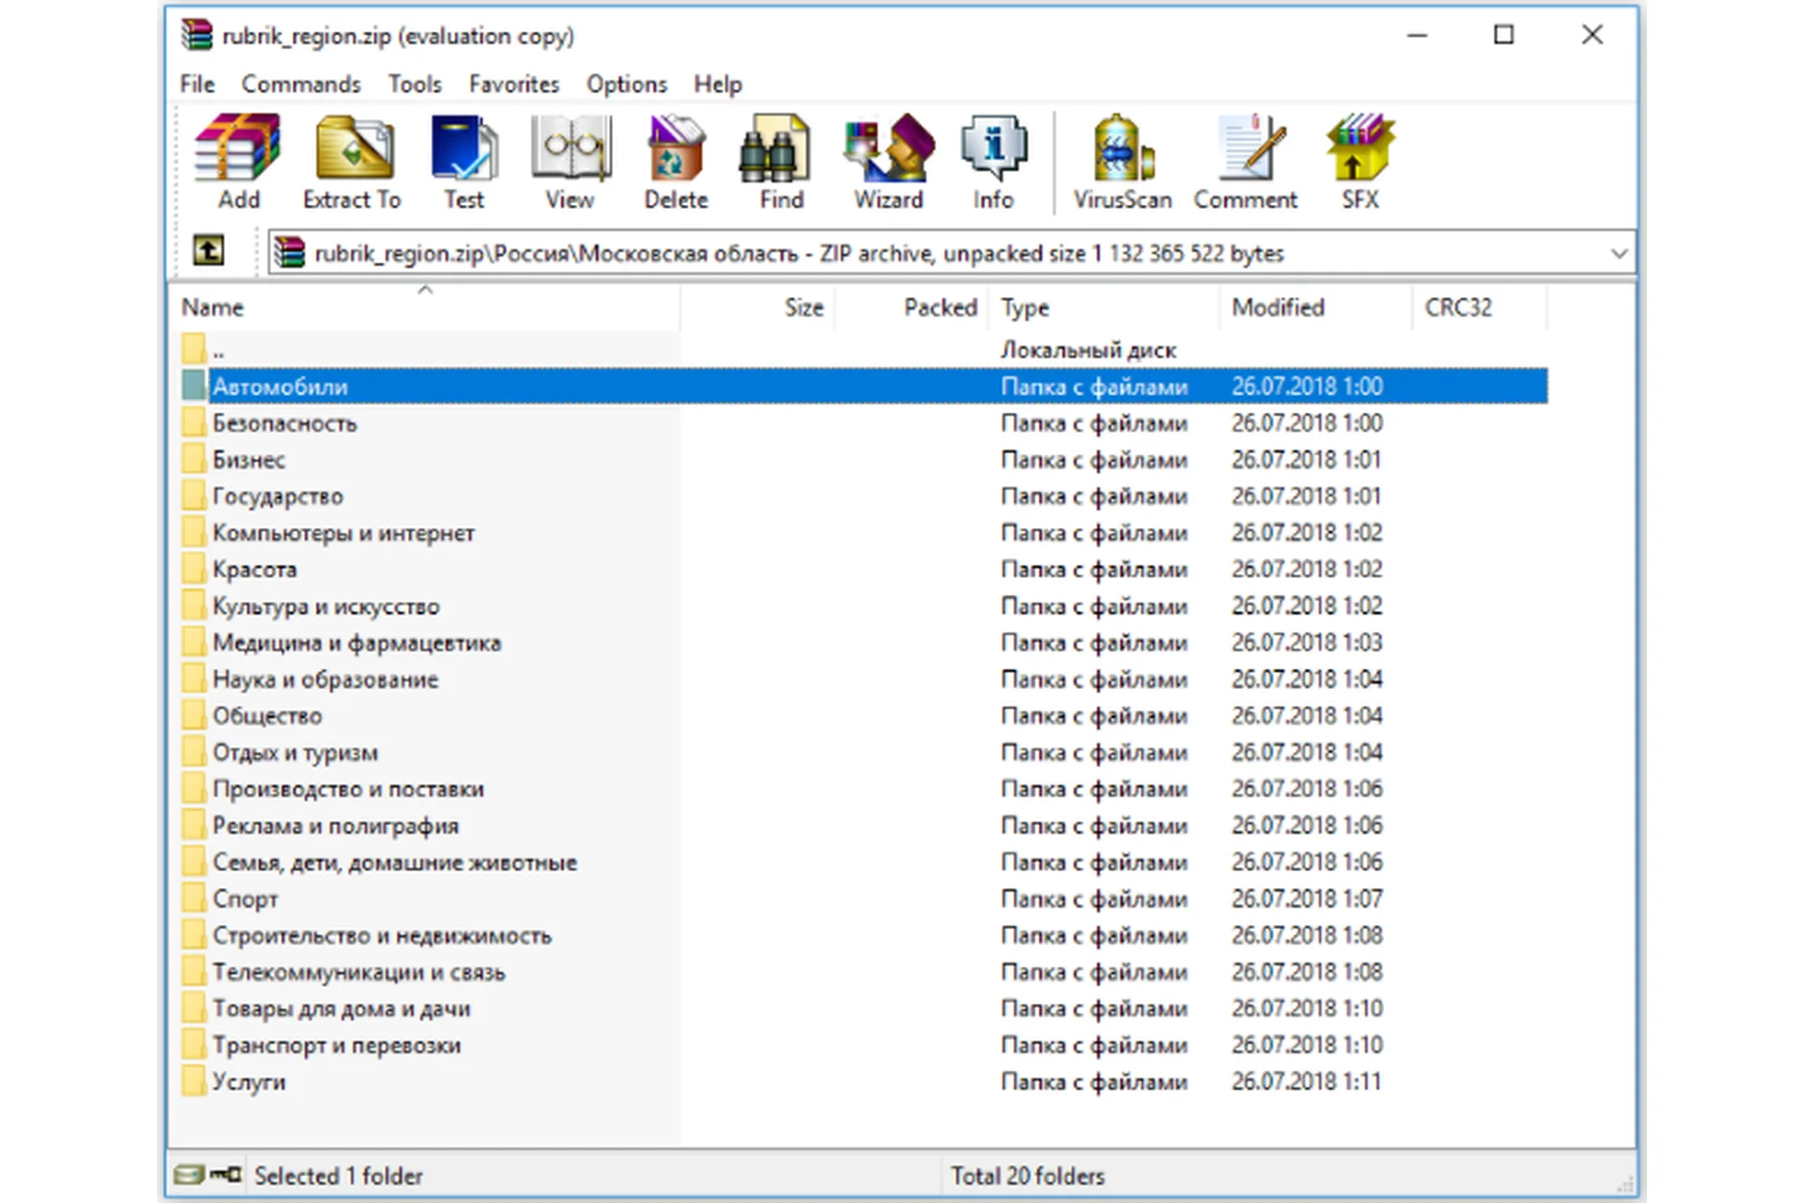Select the Спорт folder row
Screen dimensions: 1805x1203
pyautogui.click(x=244, y=898)
